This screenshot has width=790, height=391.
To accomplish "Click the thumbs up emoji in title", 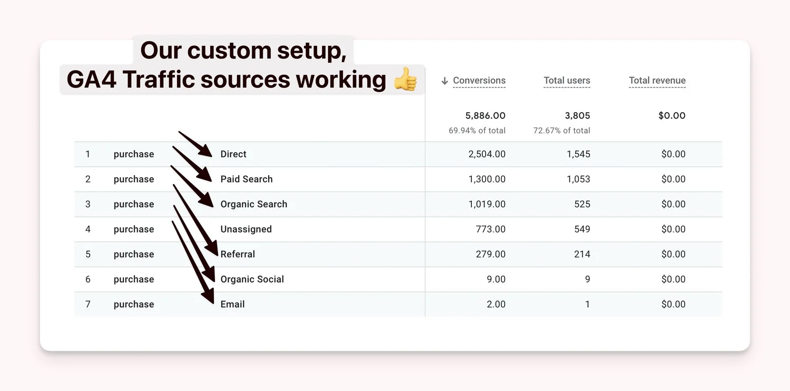I will [405, 80].
